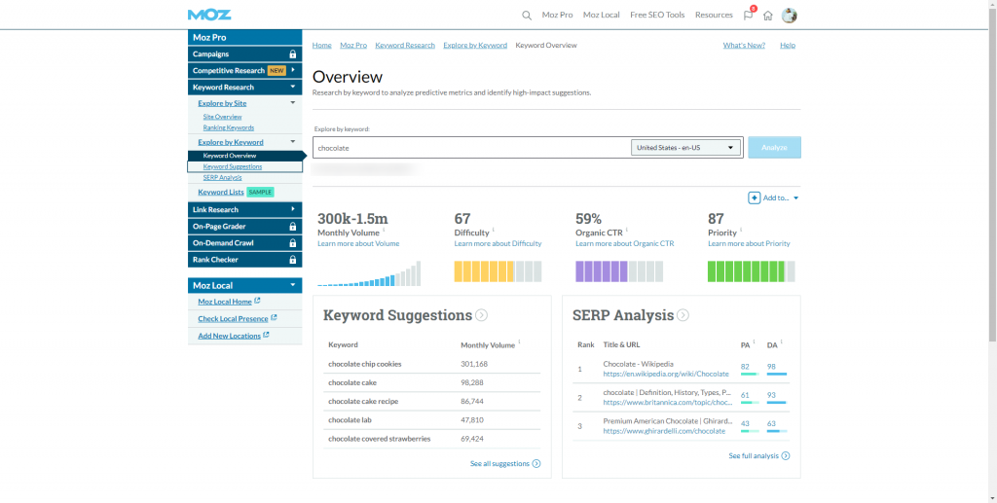Click the See full analysis arrow icon
Screen dimensions: 997x503
786,456
